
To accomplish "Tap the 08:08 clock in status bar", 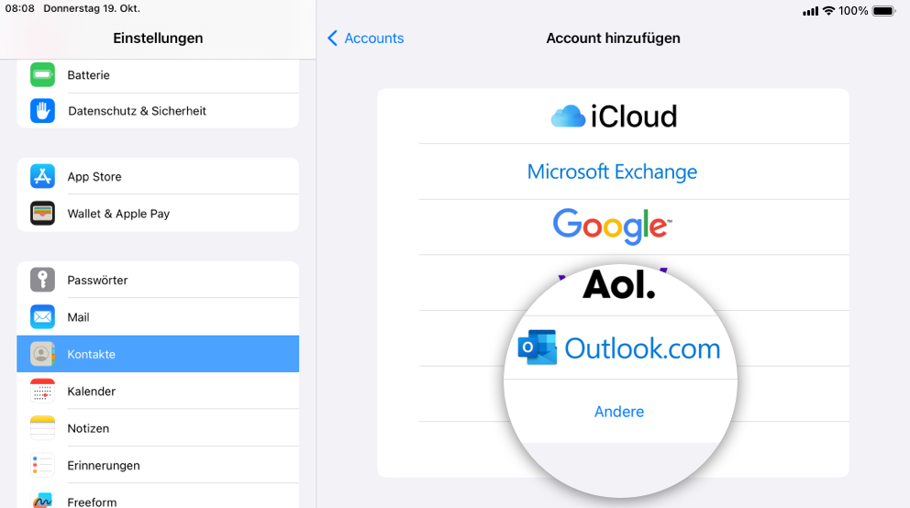I will point(20,8).
